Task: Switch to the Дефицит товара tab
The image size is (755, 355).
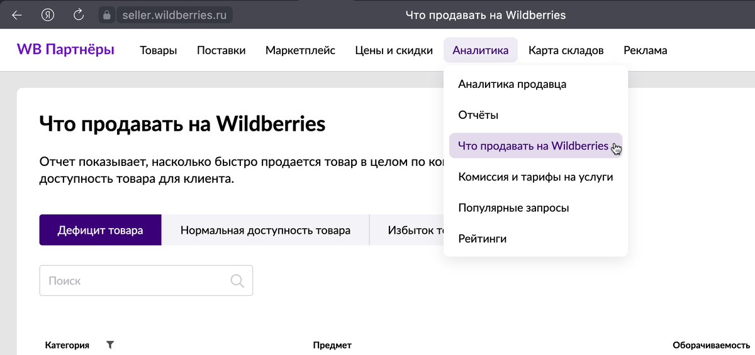Action: click(100, 230)
